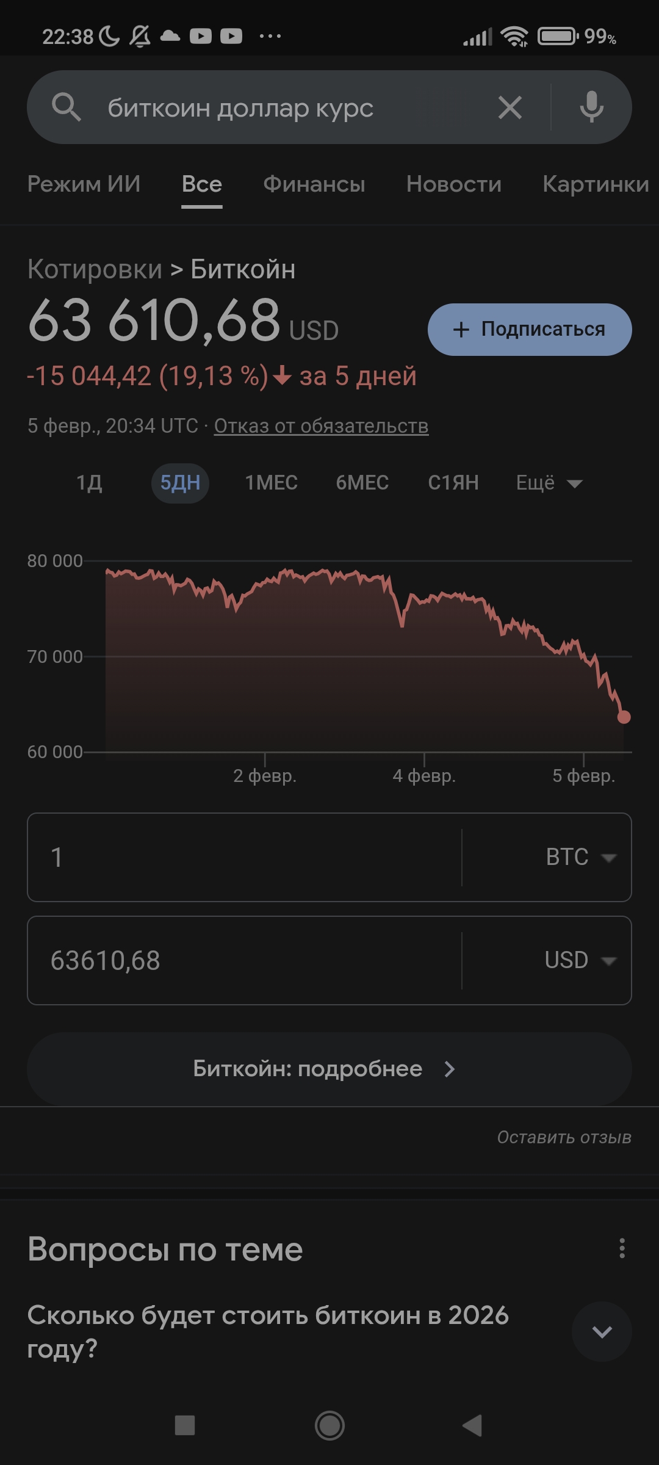Tap the Подписаться button

(529, 330)
